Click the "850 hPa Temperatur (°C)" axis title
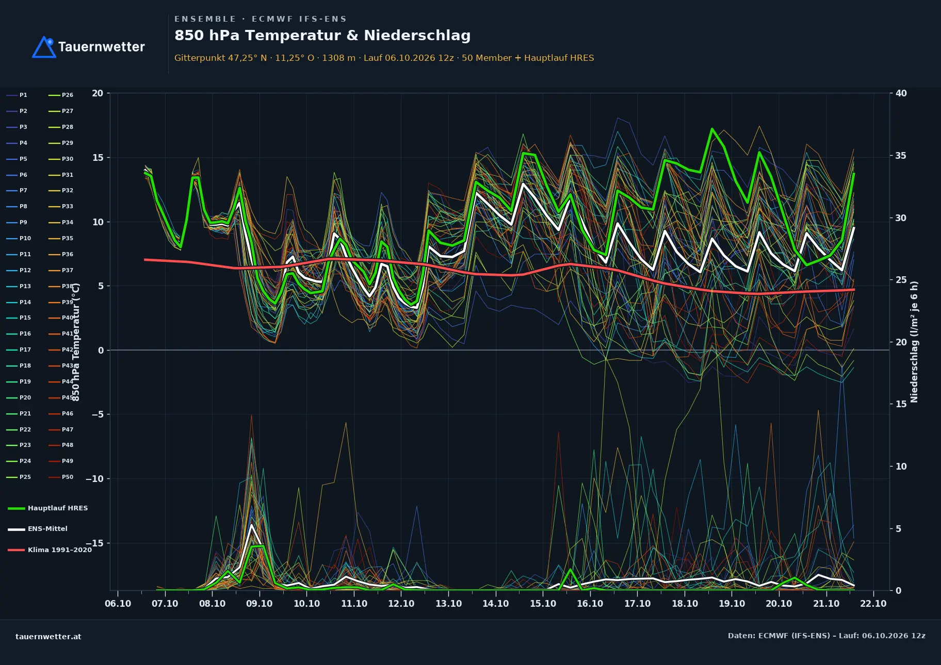Viewport: 941px width, 665px height. click(76, 342)
